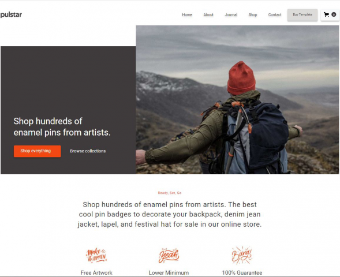Click the hiker hero image

point(237,100)
